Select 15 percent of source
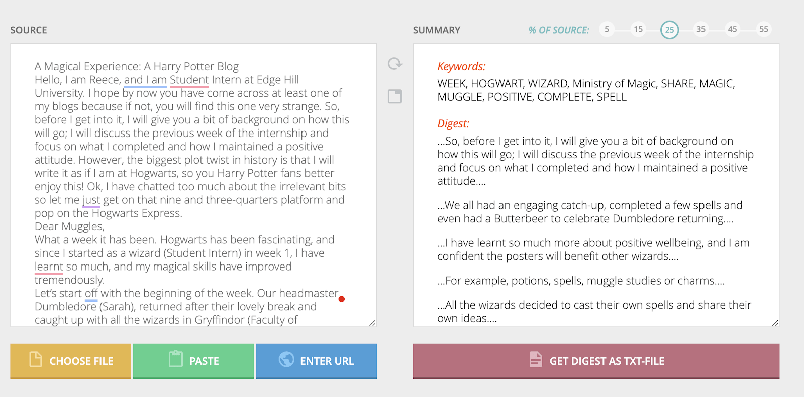 tap(638, 29)
